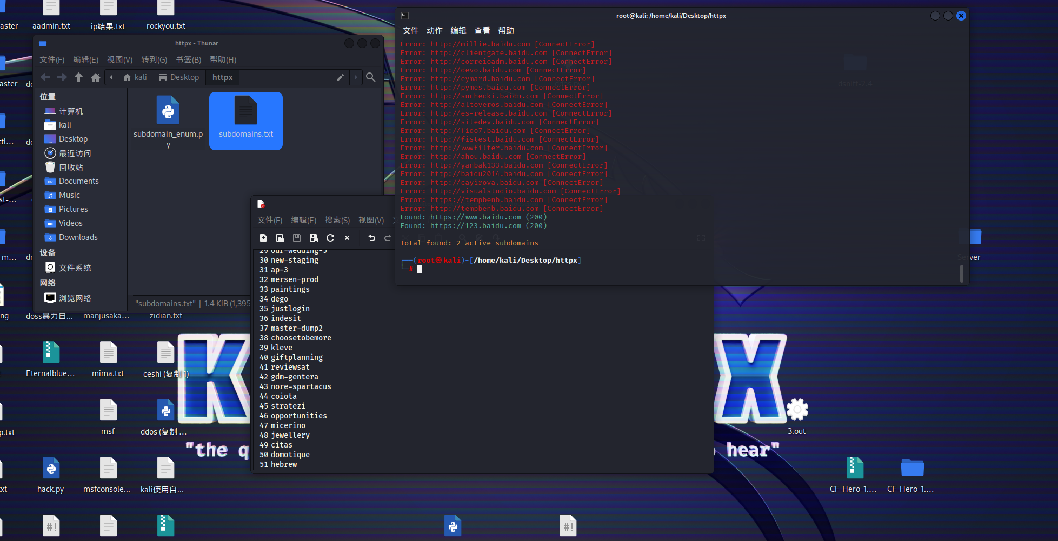The height and width of the screenshot is (541, 1058).
Task: Click reload icon in text editor
Action: click(x=330, y=238)
